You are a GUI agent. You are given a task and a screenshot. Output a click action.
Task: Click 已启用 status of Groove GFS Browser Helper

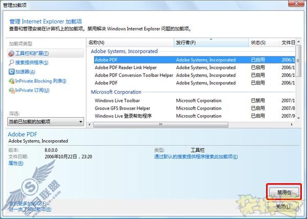click(x=258, y=108)
